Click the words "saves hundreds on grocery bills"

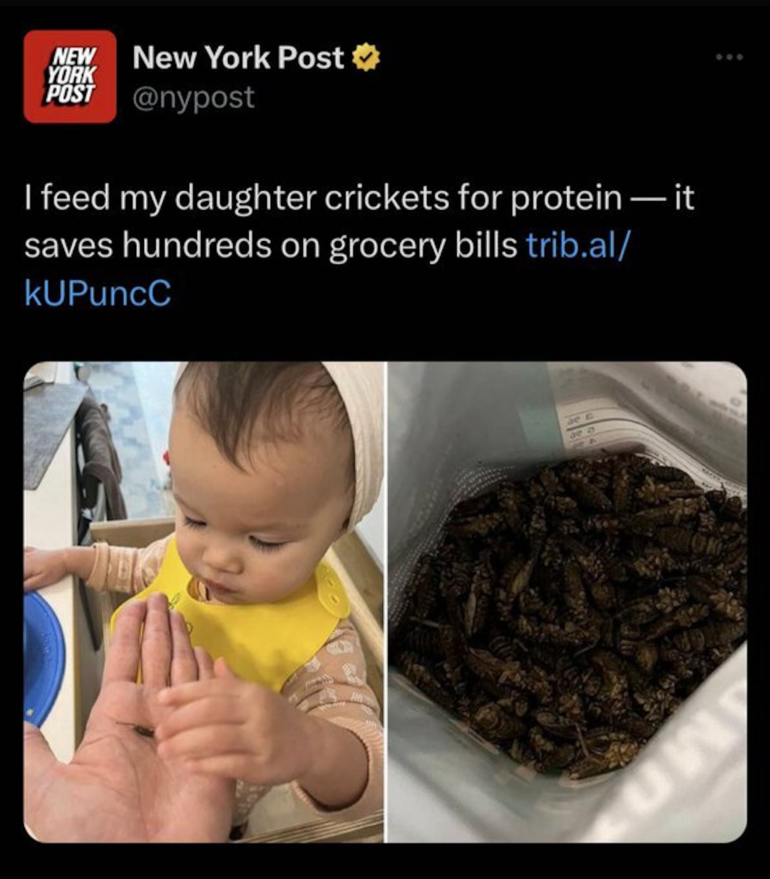tap(271, 246)
